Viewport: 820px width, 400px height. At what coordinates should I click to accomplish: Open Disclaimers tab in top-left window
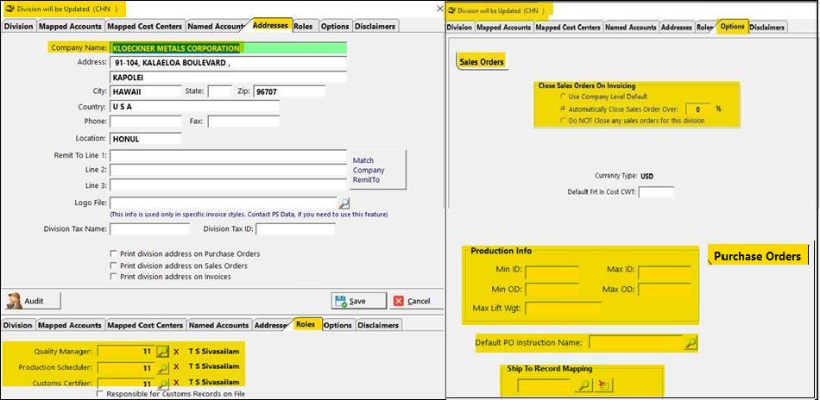coord(375,26)
